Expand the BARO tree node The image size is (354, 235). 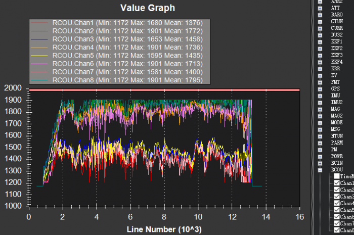click(320, 15)
